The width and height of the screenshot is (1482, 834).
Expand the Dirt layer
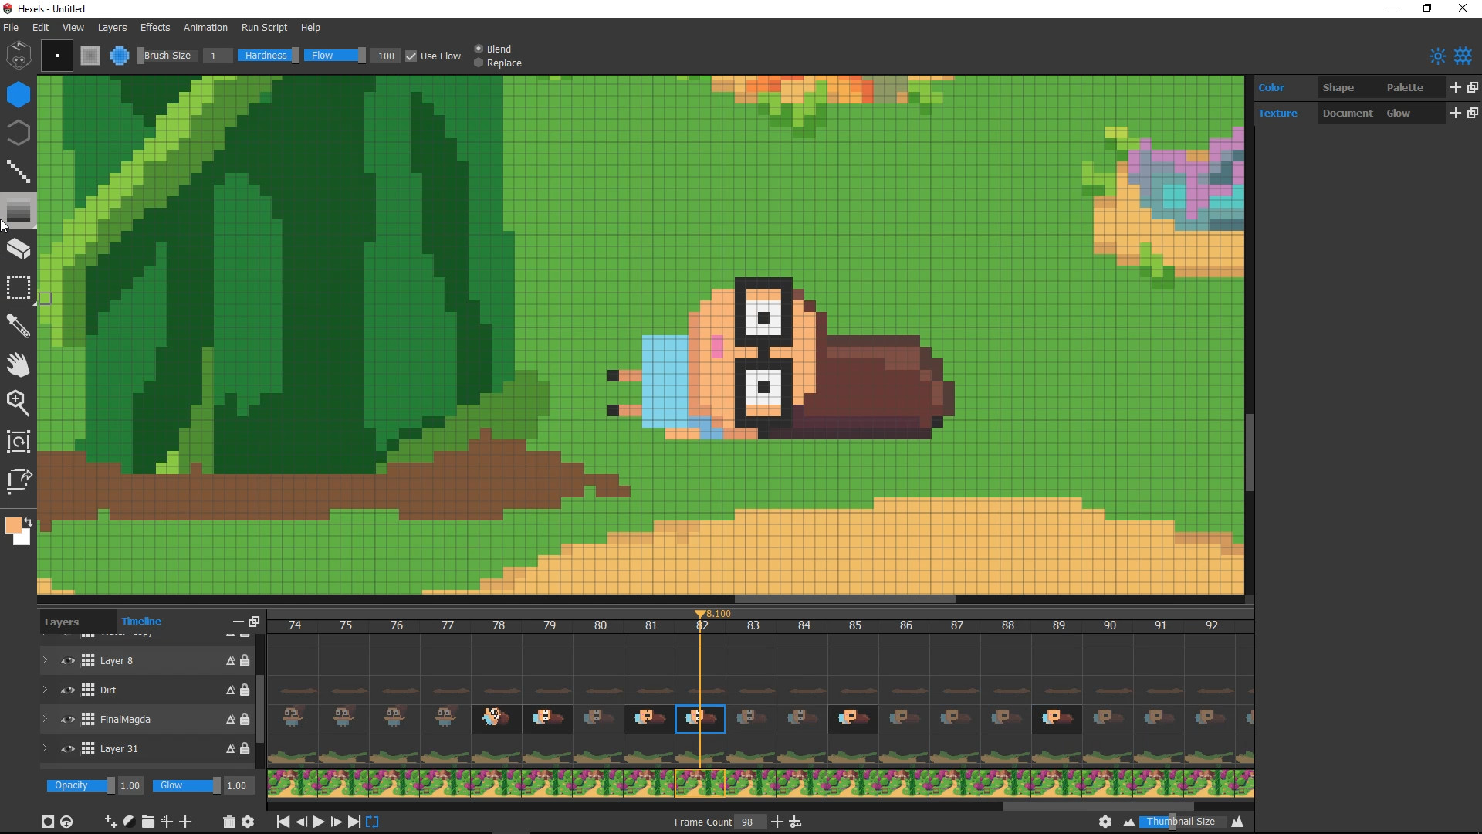[45, 690]
